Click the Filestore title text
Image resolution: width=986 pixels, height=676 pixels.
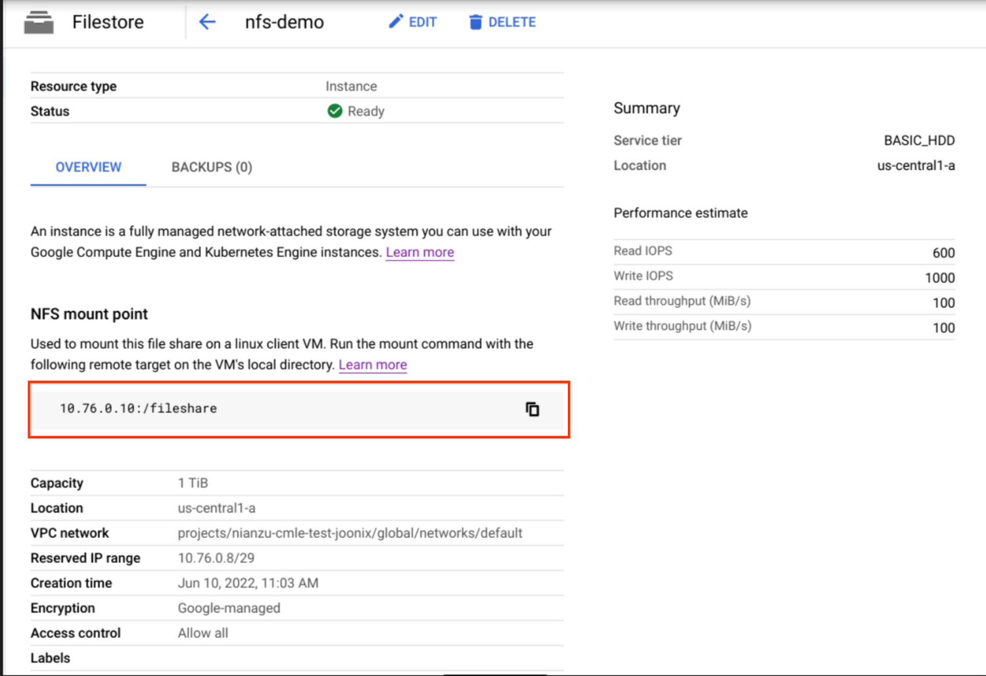coord(108,22)
